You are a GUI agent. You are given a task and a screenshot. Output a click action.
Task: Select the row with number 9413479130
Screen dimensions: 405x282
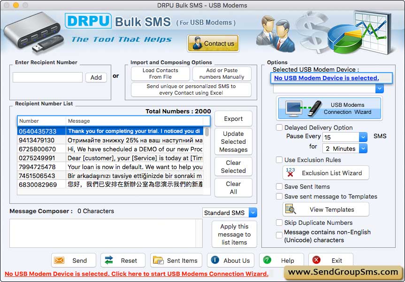pos(111,140)
